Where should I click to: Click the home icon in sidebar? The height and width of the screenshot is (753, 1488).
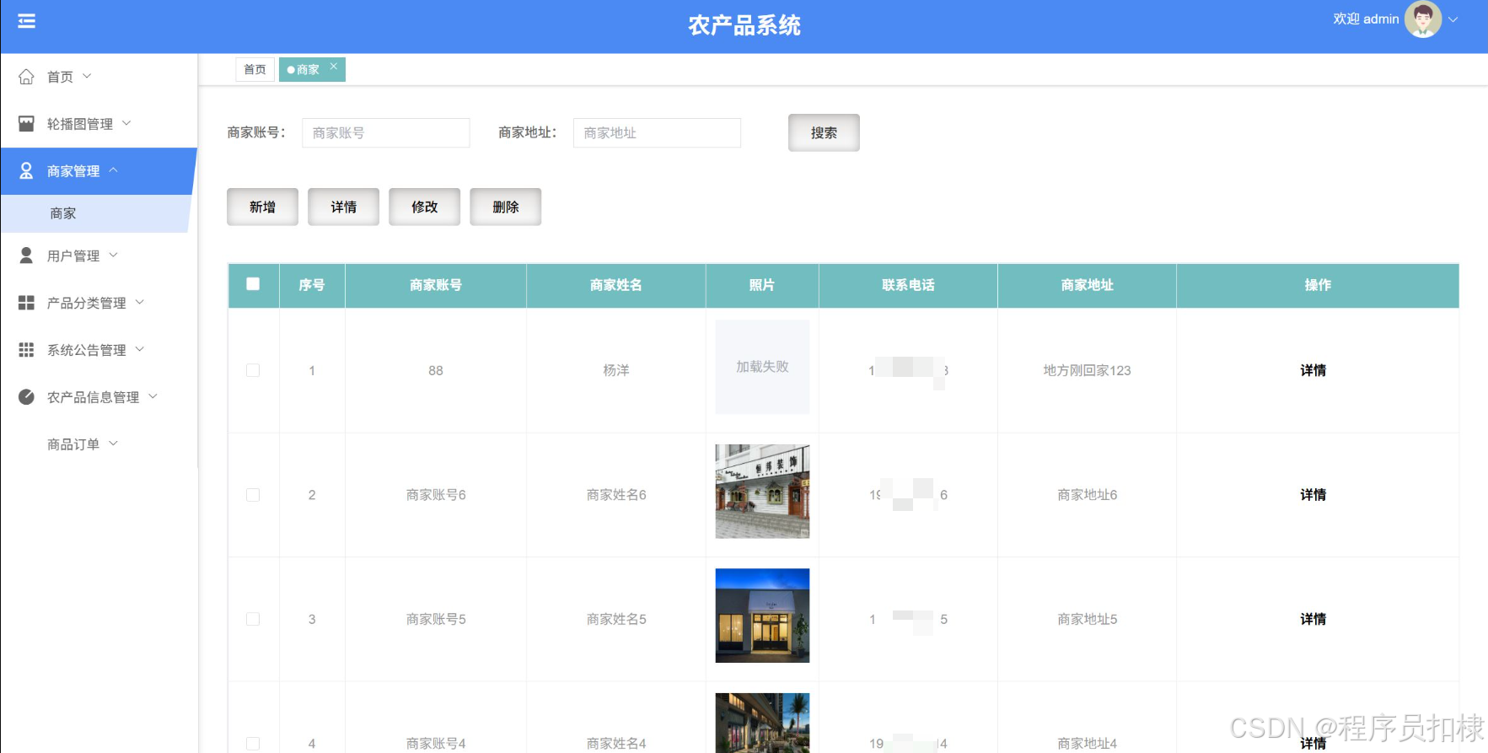[x=26, y=77]
